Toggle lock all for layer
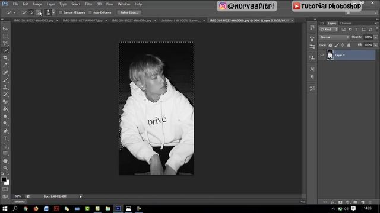This screenshot has height=213, width=380. pyautogui.click(x=349, y=45)
